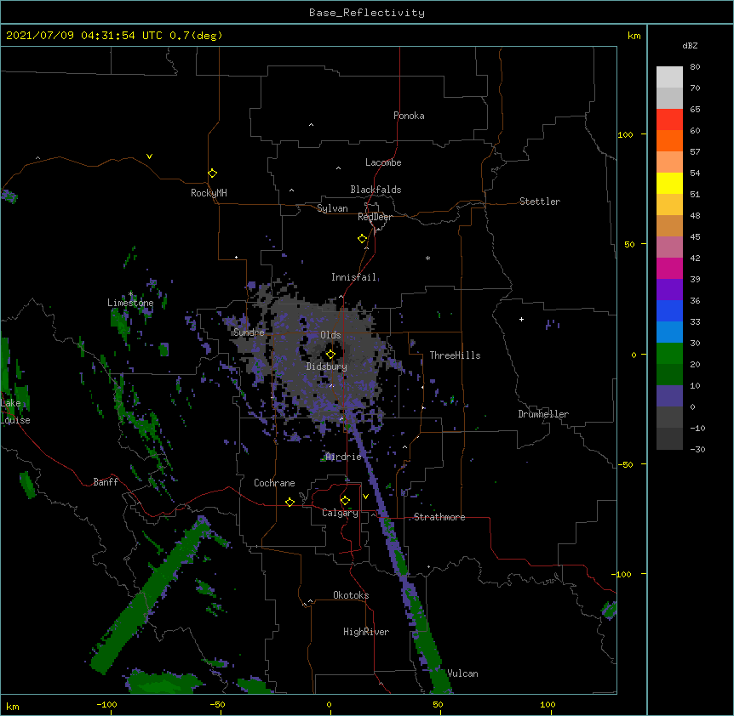This screenshot has height=716, width=734.
Task: Click the Airdrie city label
Action: (x=344, y=457)
